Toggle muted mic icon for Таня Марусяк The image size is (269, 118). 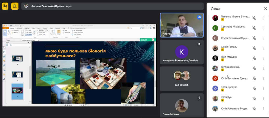254,58
